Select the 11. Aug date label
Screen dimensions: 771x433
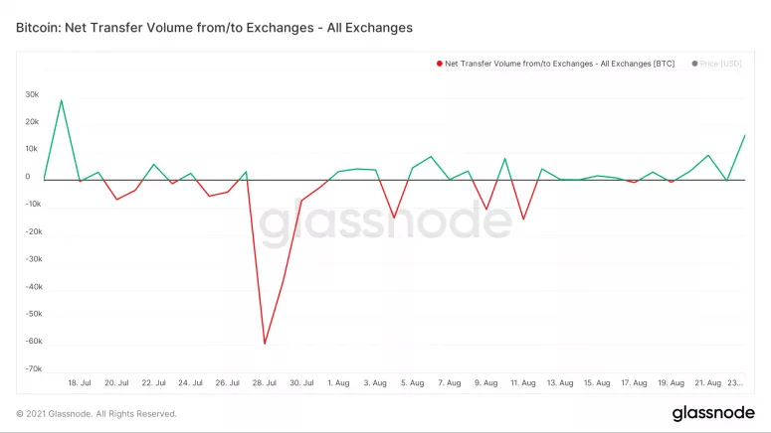pos(523,382)
